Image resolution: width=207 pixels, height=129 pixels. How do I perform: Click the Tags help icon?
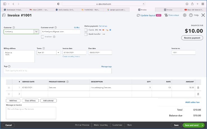point(9,66)
